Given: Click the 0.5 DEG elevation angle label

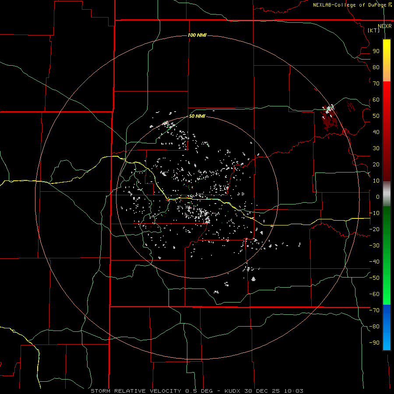Looking at the screenshot, I should click(x=199, y=391).
